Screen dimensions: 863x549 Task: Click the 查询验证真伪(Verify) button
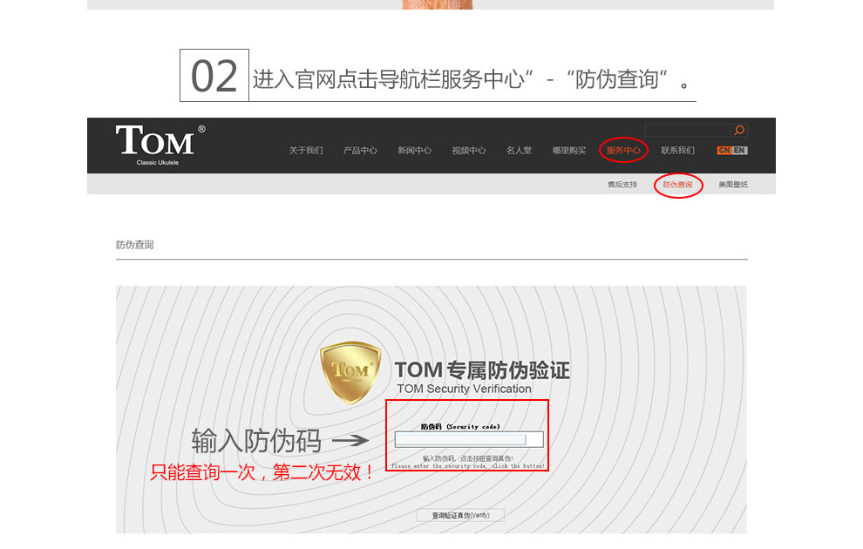coord(460,515)
